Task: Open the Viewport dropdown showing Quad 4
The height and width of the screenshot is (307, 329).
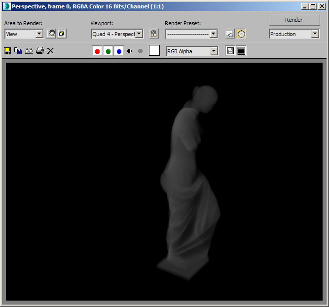Action: pyautogui.click(x=117, y=34)
